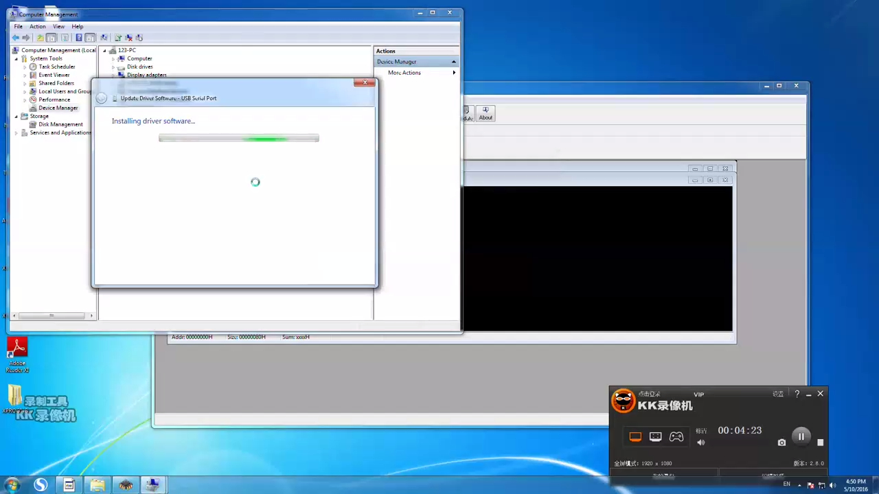Click the Addr: 00000000H status bar field

pyautogui.click(x=192, y=337)
